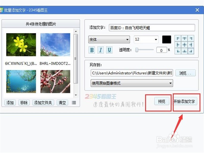Select the blue sky thumbnail
The height and width of the screenshot is (153, 204).
tap(55, 45)
